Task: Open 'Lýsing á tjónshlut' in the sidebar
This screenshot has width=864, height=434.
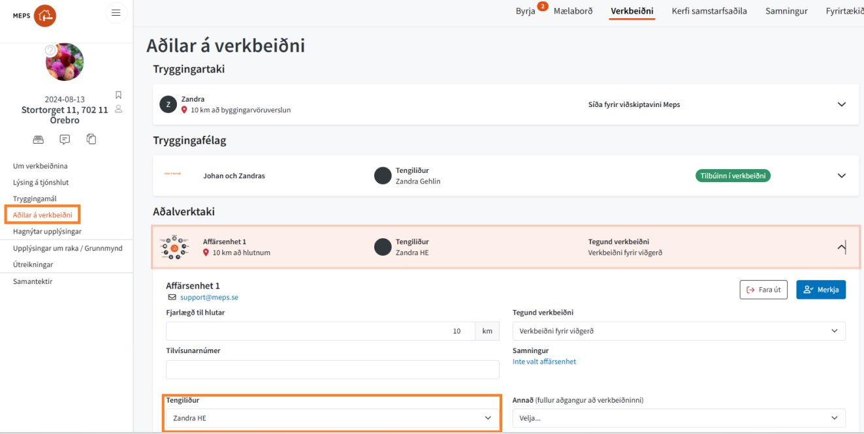Action: pos(41,182)
